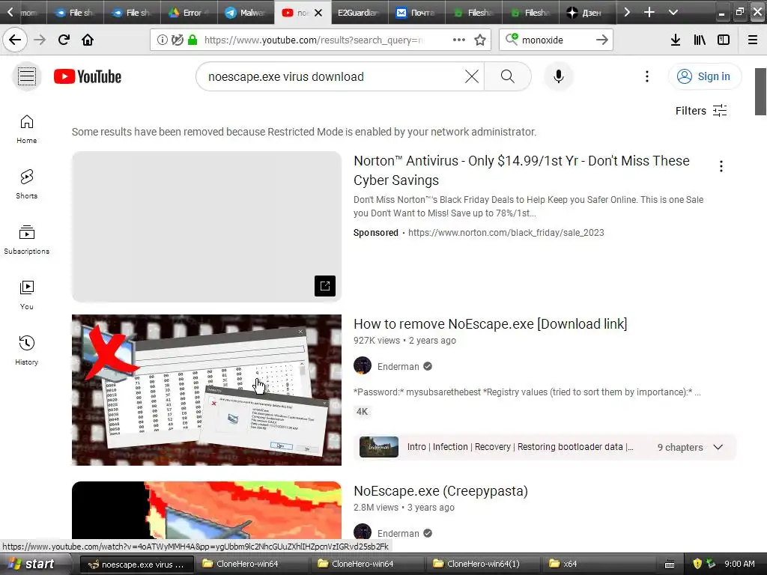Viewport: 767px width, 575px height.
Task: Click the Norton ad placeholder thumbnail
Action: (x=207, y=226)
